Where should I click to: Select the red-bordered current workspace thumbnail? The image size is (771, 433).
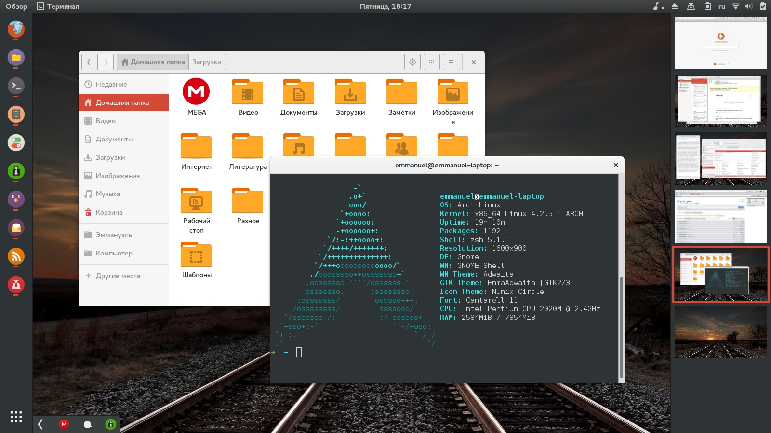[720, 274]
